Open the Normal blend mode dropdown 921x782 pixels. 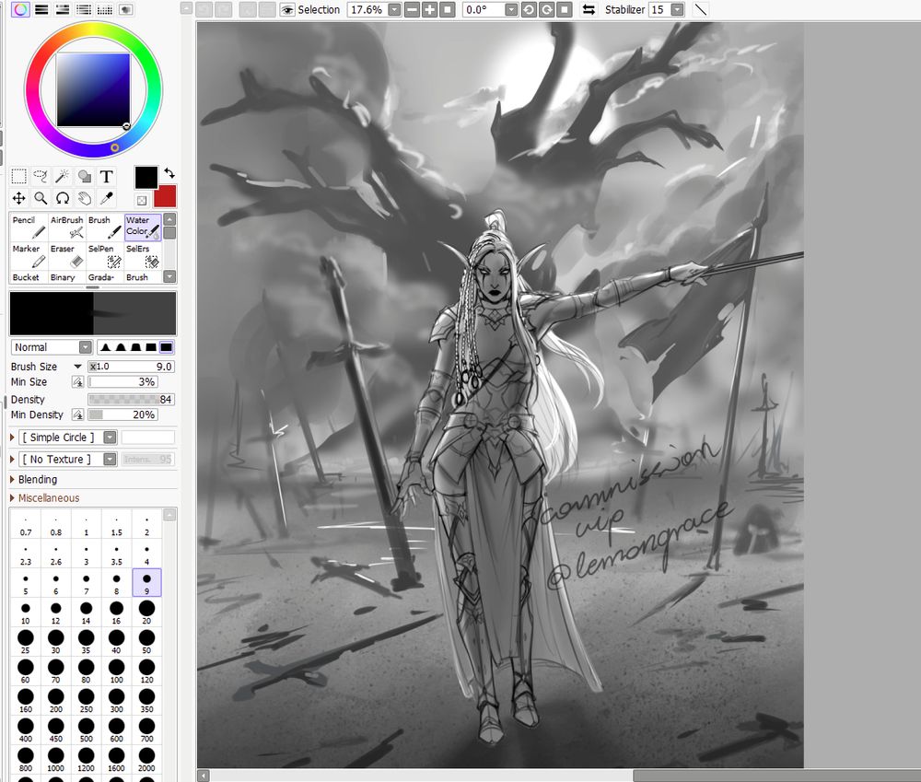click(86, 347)
